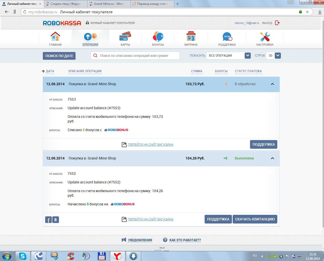
Task: Click Поддержка button for order 7553
Action: coord(264,144)
